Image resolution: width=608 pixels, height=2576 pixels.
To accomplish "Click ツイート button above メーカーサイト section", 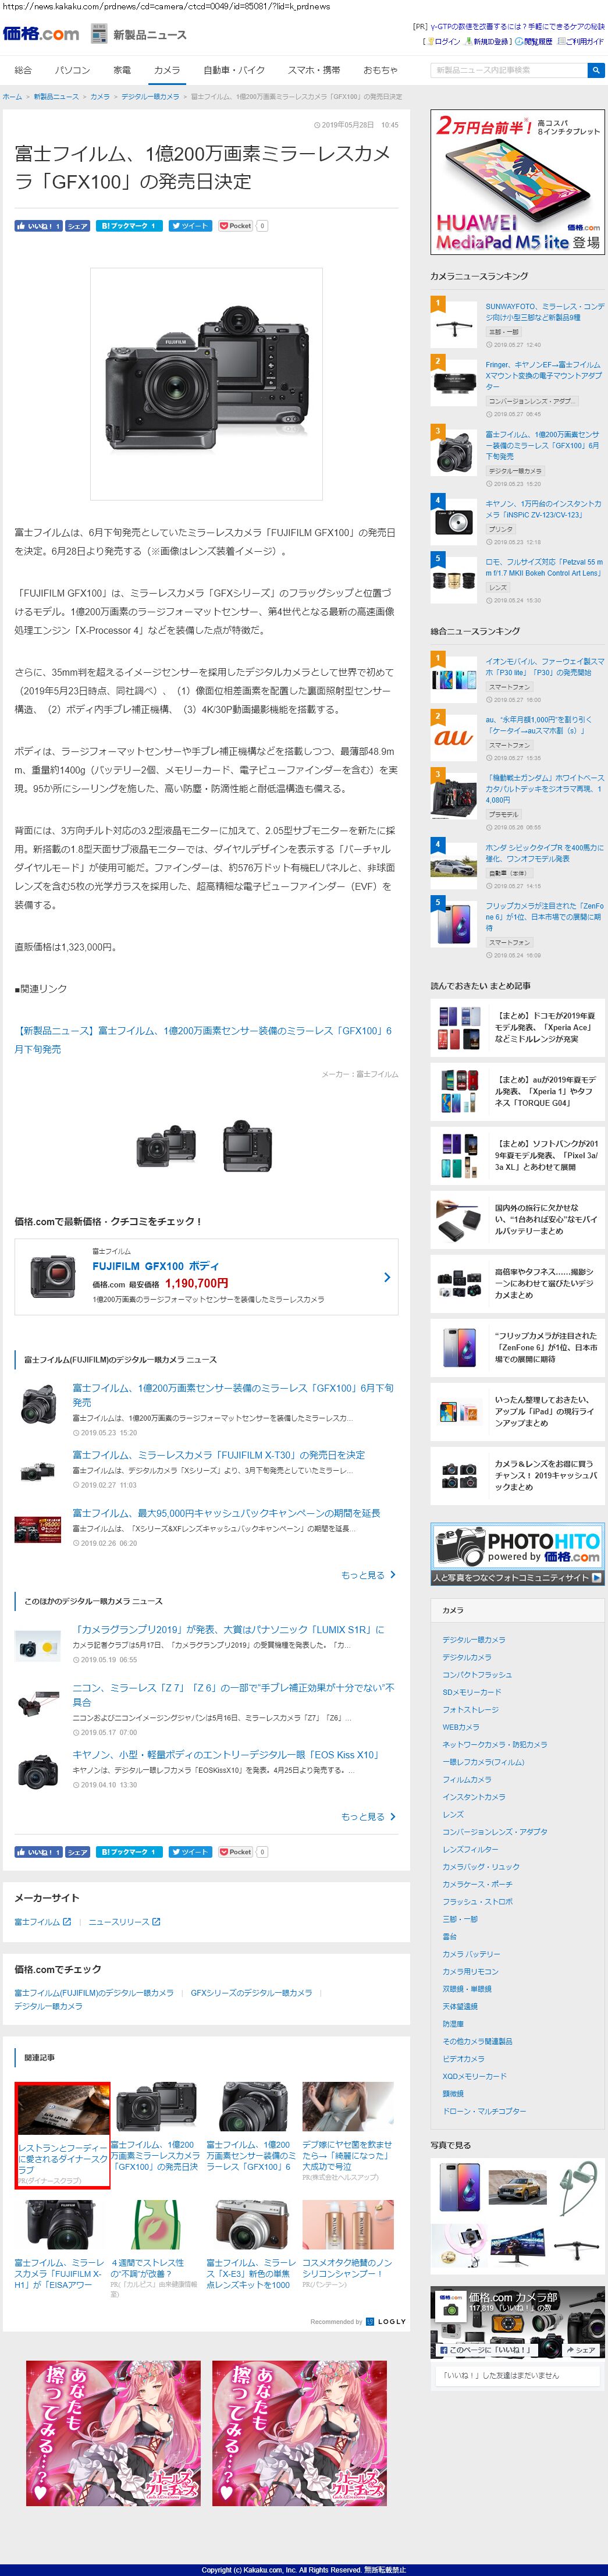I will coord(190,1852).
